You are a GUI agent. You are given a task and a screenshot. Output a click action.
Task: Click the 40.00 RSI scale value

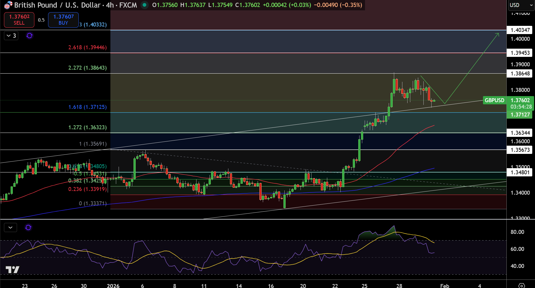[517, 266]
